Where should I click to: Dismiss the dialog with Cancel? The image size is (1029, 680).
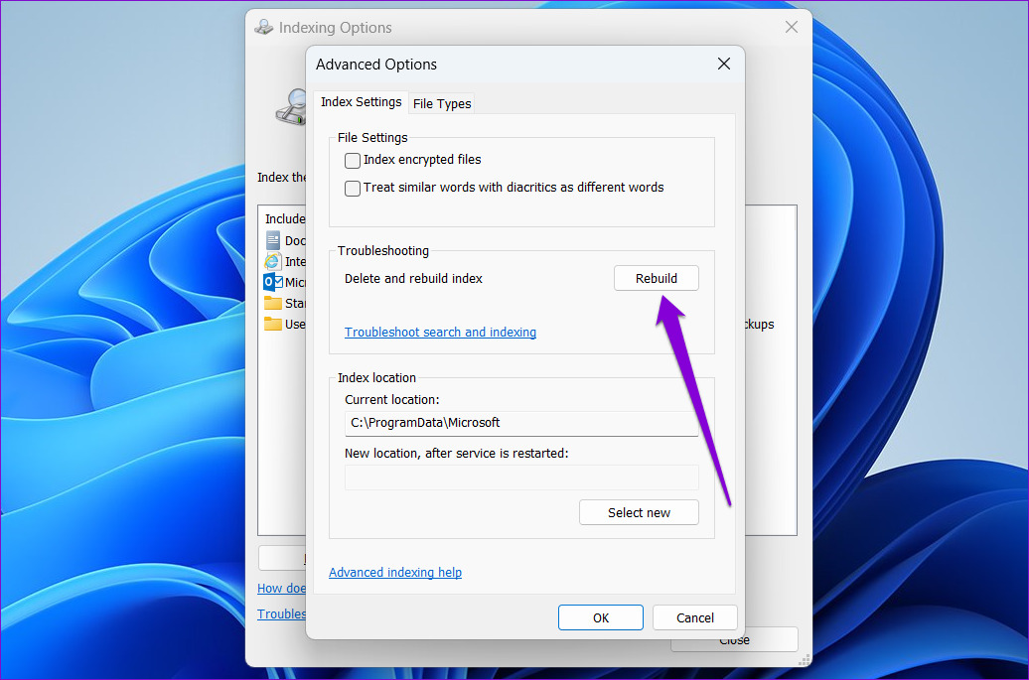[695, 617]
